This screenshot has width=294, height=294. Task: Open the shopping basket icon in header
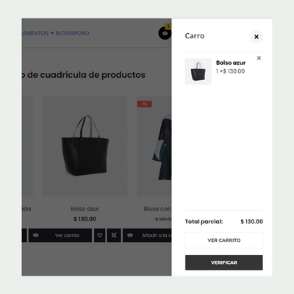click(165, 33)
